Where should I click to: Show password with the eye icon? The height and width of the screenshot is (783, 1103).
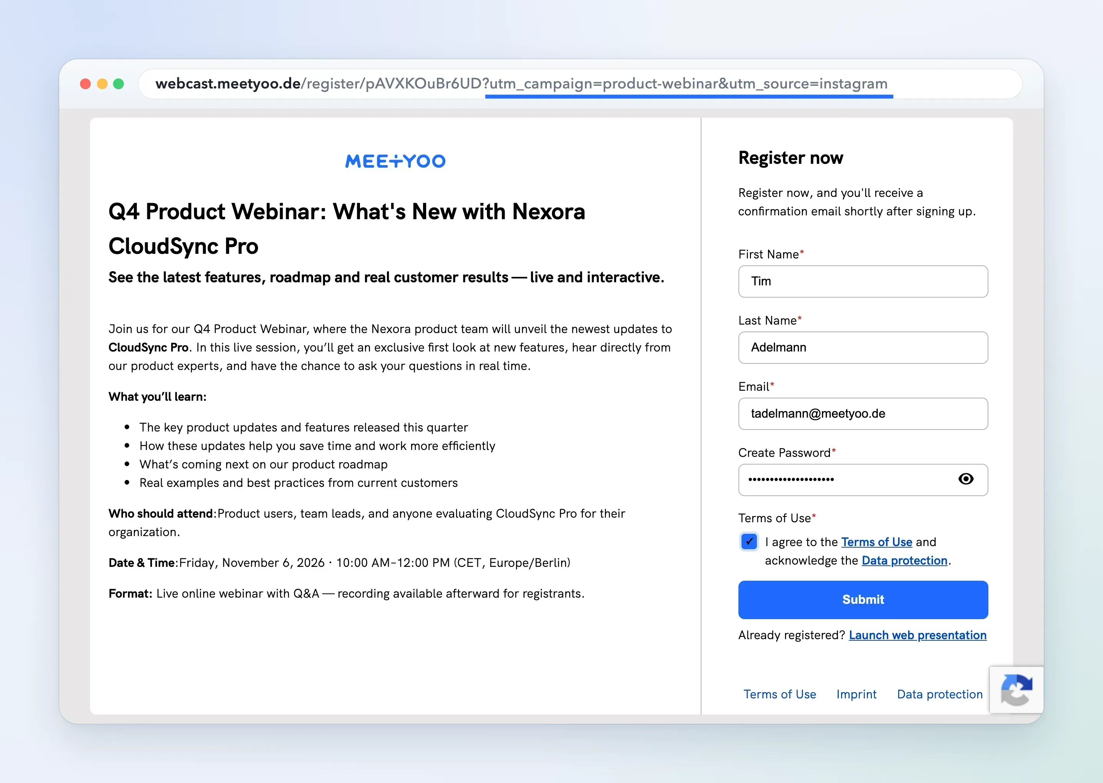[x=966, y=479]
